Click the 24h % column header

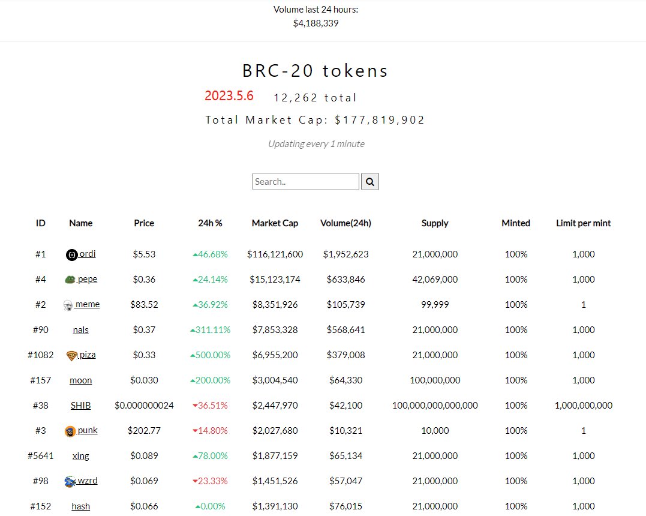pos(210,223)
